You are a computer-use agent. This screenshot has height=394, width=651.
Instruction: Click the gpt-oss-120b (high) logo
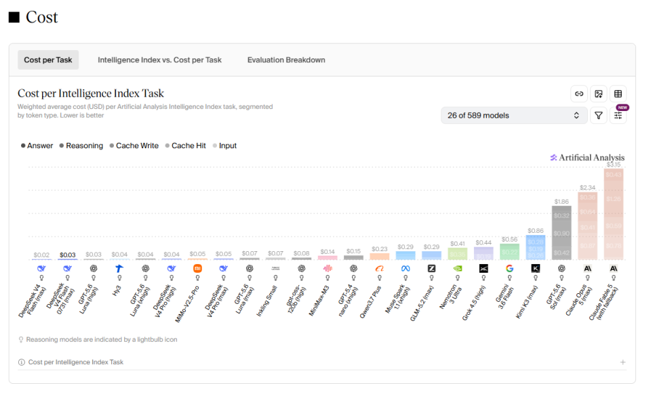[x=301, y=269]
